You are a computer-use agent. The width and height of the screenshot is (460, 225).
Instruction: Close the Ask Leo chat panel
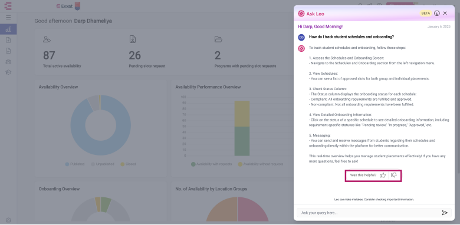[445, 14]
